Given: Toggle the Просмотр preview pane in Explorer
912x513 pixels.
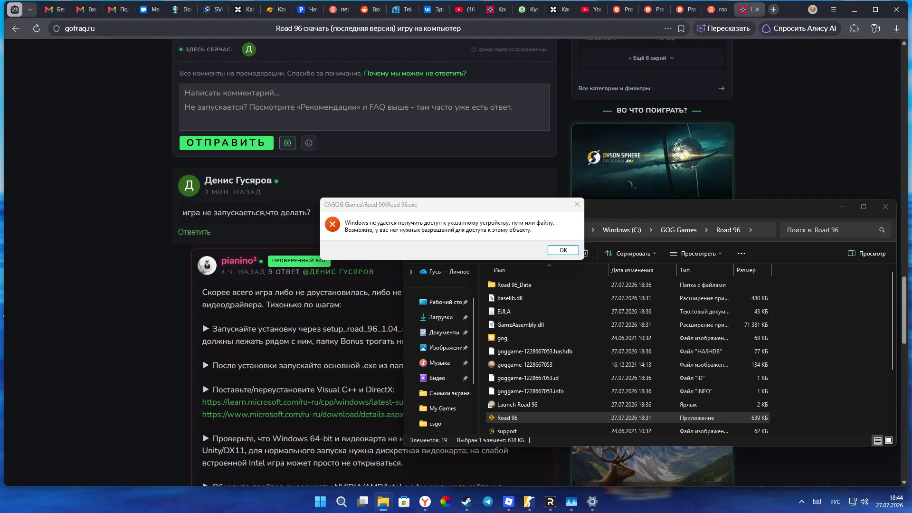Looking at the screenshot, I should [x=867, y=254].
